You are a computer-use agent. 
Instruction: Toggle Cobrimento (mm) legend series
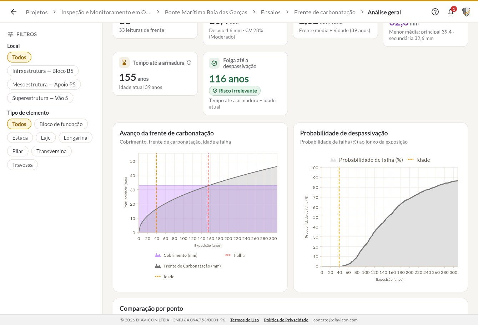click(x=176, y=255)
